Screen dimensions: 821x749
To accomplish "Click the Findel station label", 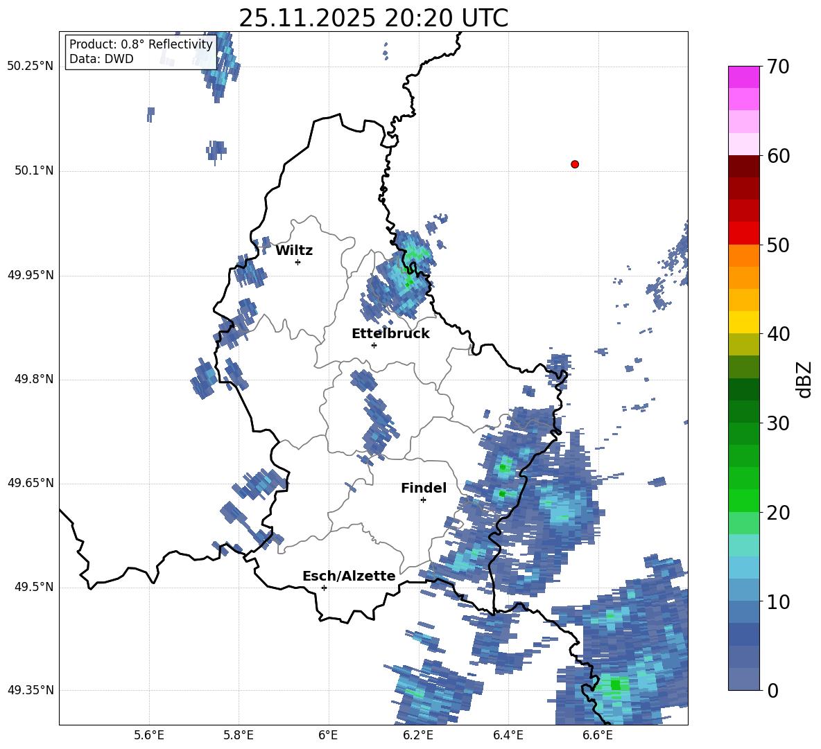I will coord(424,488).
